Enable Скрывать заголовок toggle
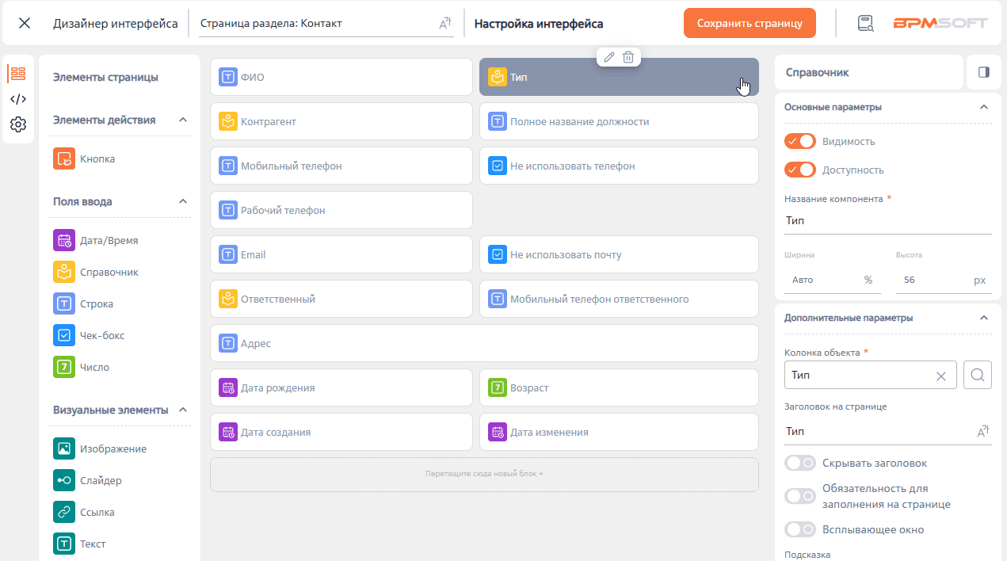Image resolution: width=1007 pixels, height=561 pixels. pos(800,463)
